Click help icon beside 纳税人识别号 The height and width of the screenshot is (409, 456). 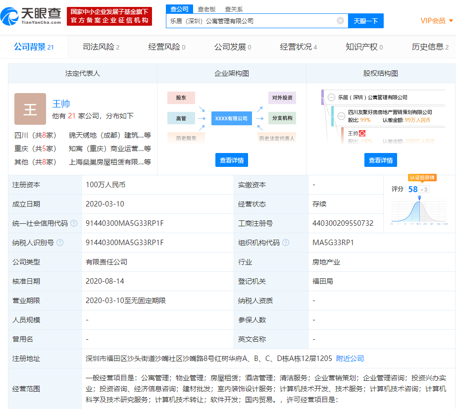[60, 243]
